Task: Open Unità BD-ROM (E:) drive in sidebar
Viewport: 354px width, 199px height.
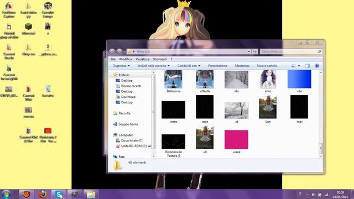Action: (134, 146)
